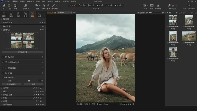Click the browser search magnifier icon
This screenshot has width=197, height=111.
[195, 13]
